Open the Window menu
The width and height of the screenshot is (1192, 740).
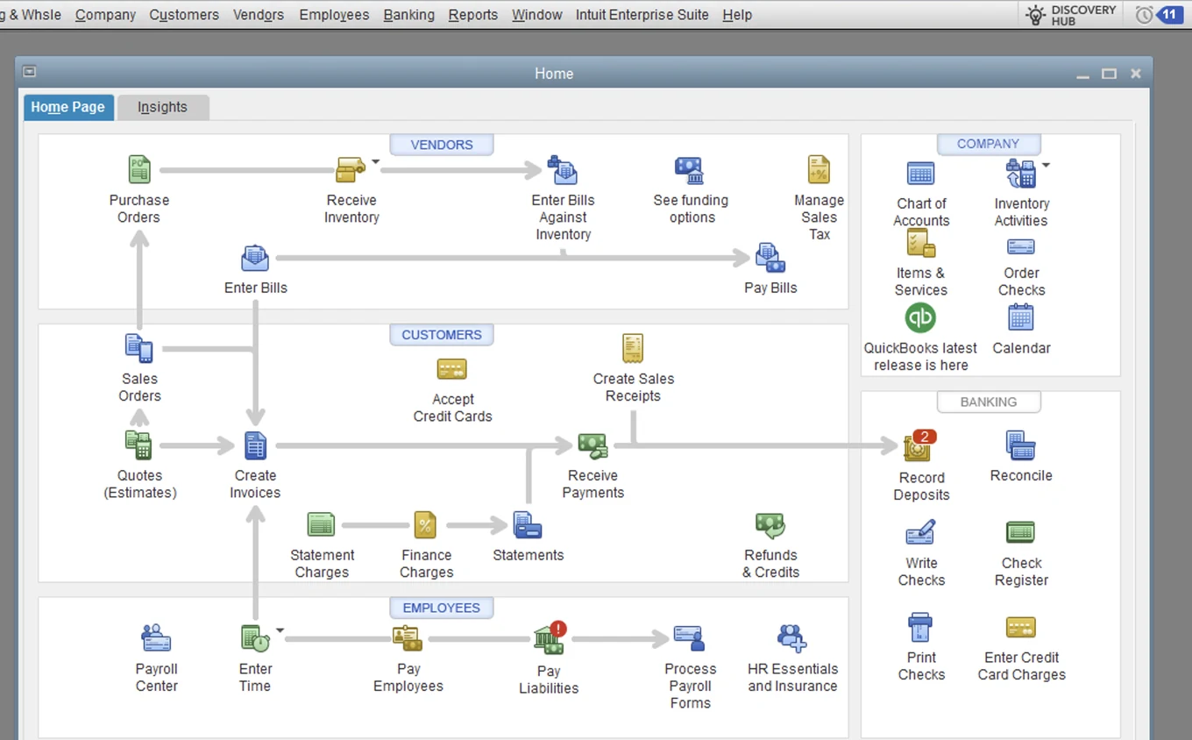click(x=536, y=15)
